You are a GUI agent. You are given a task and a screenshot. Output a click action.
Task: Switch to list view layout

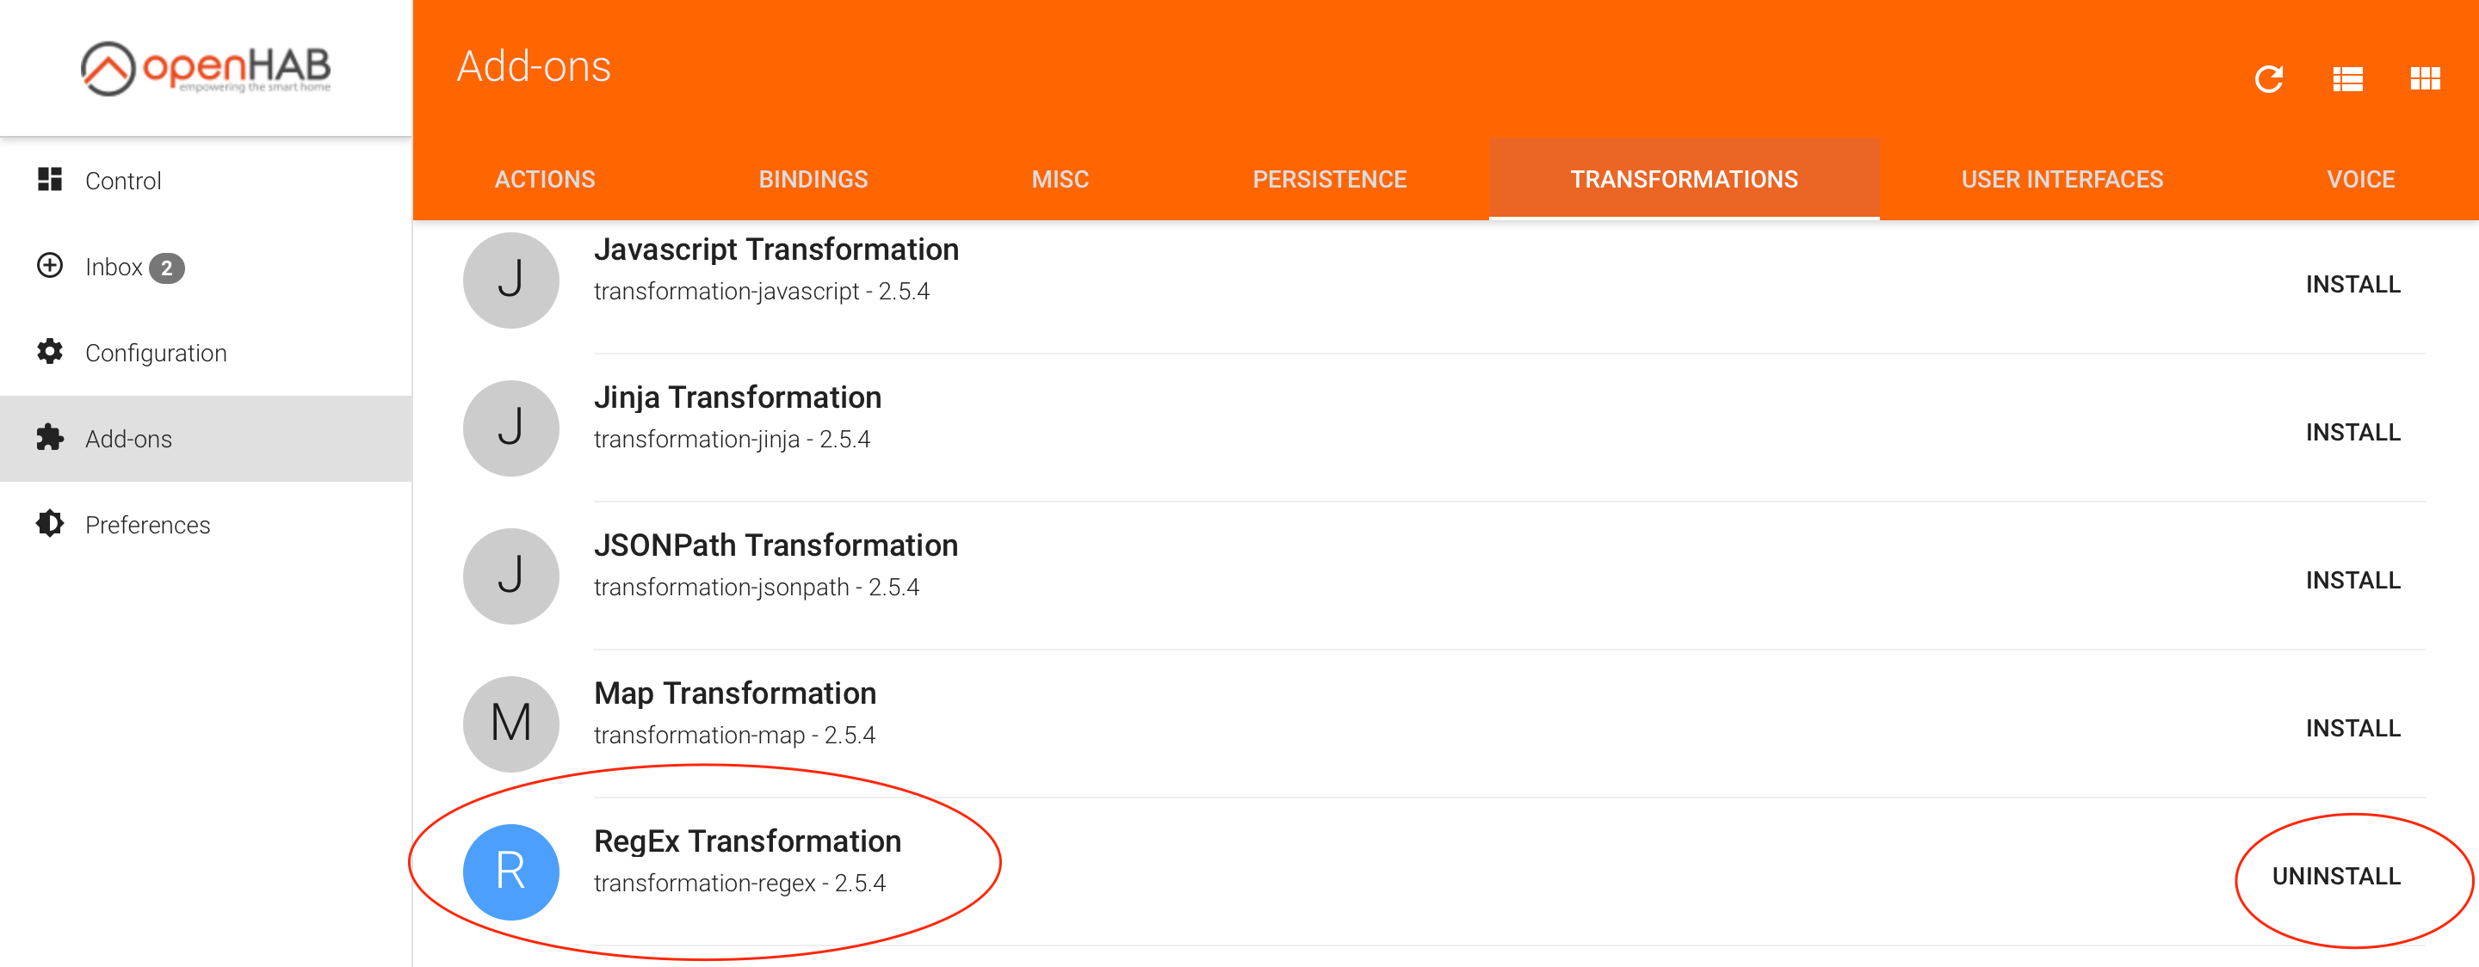2347,79
